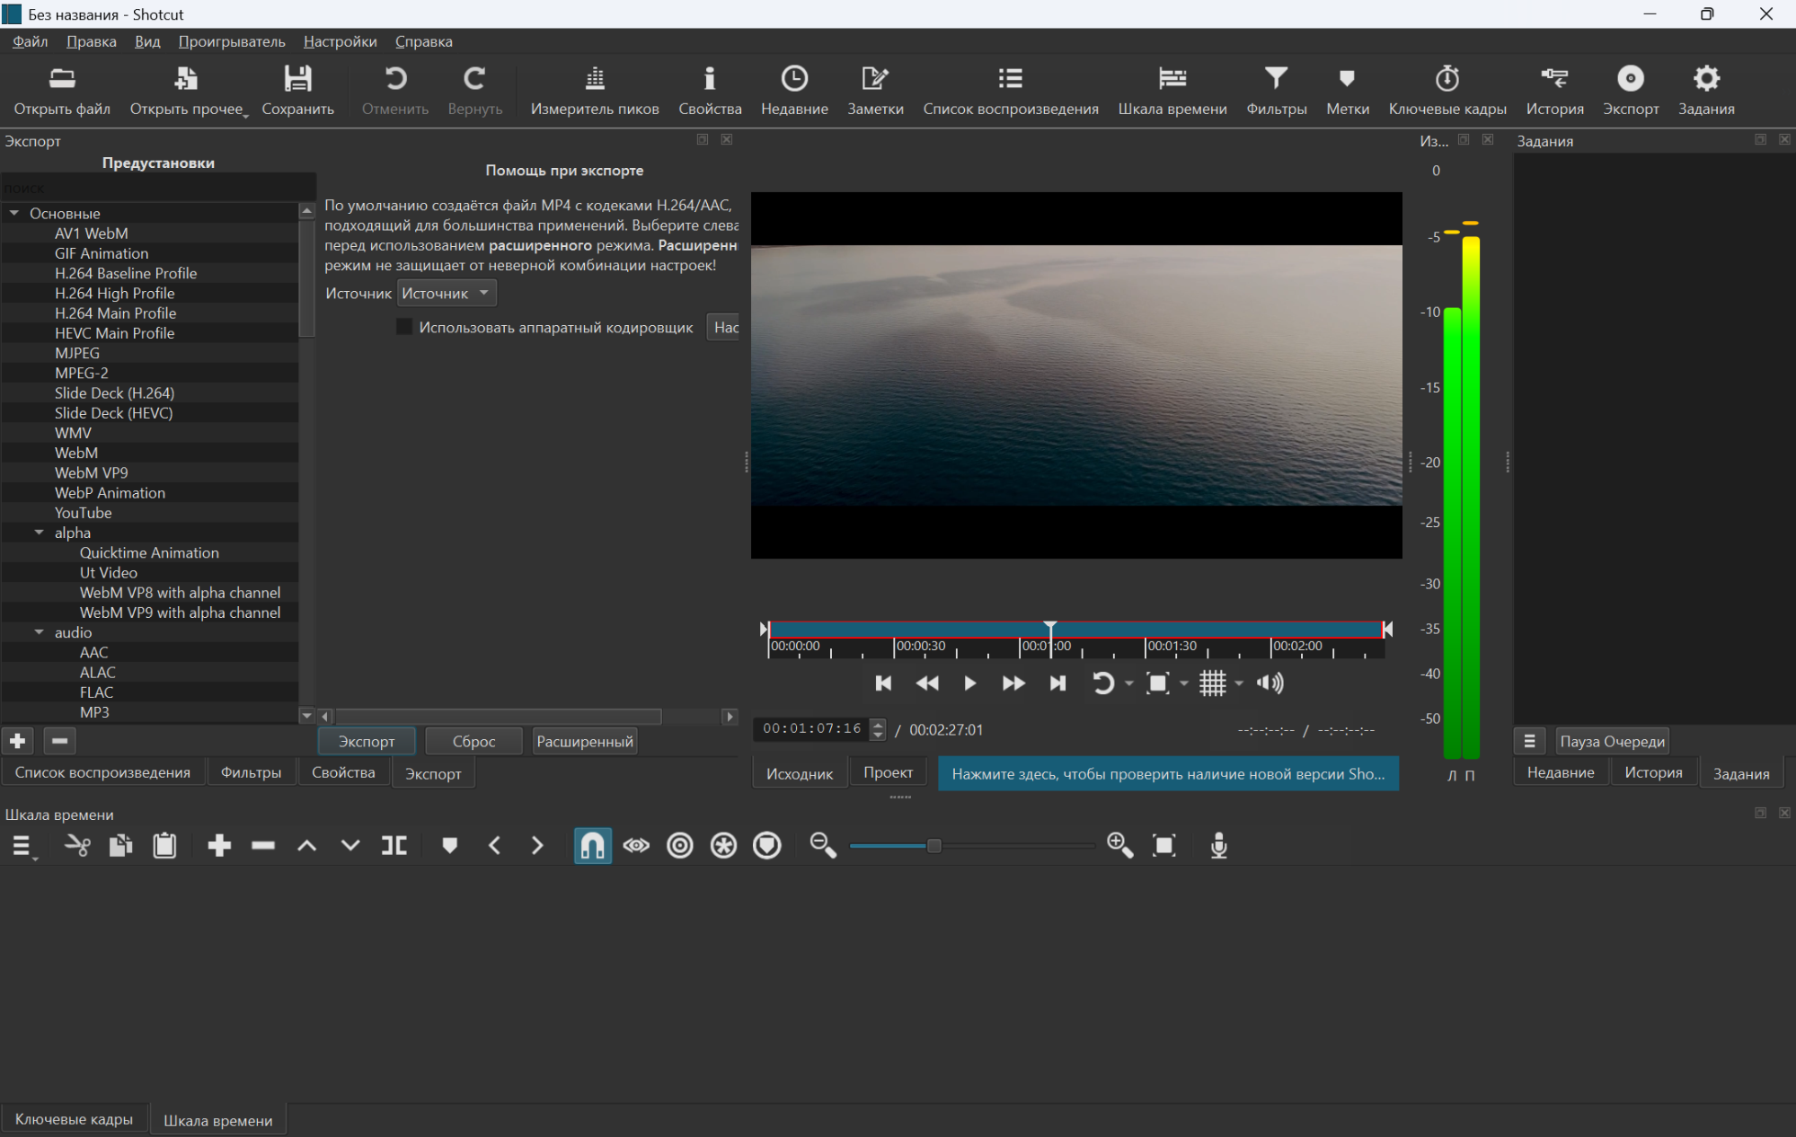Click the Расширенный advanced button
Screen dimensions: 1796x1137
(x=585, y=741)
